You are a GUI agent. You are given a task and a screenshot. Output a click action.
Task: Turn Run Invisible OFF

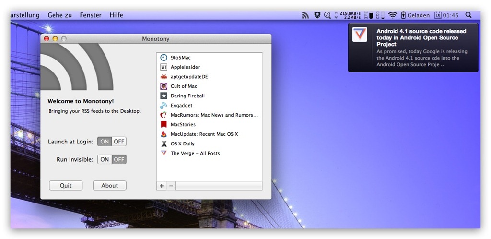119,159
